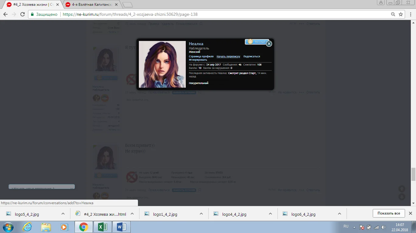Expand options for logo4_4_2.jpg download

point(270,214)
